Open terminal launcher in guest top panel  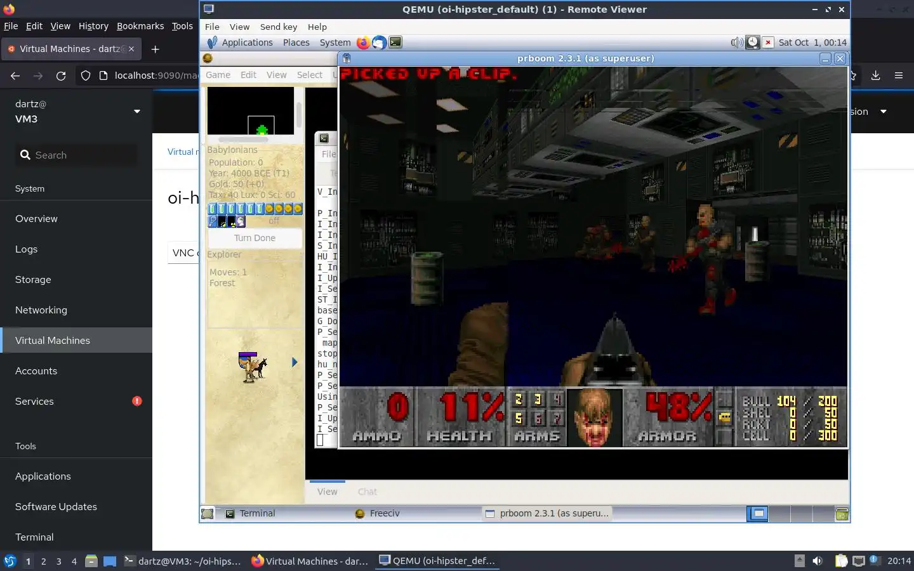pos(395,43)
